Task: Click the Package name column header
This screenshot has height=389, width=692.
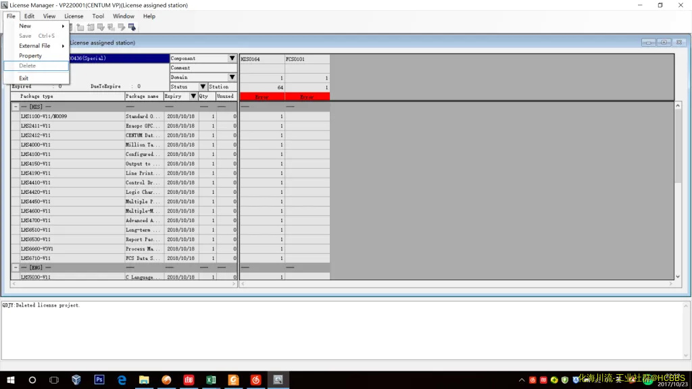Action: coord(144,96)
